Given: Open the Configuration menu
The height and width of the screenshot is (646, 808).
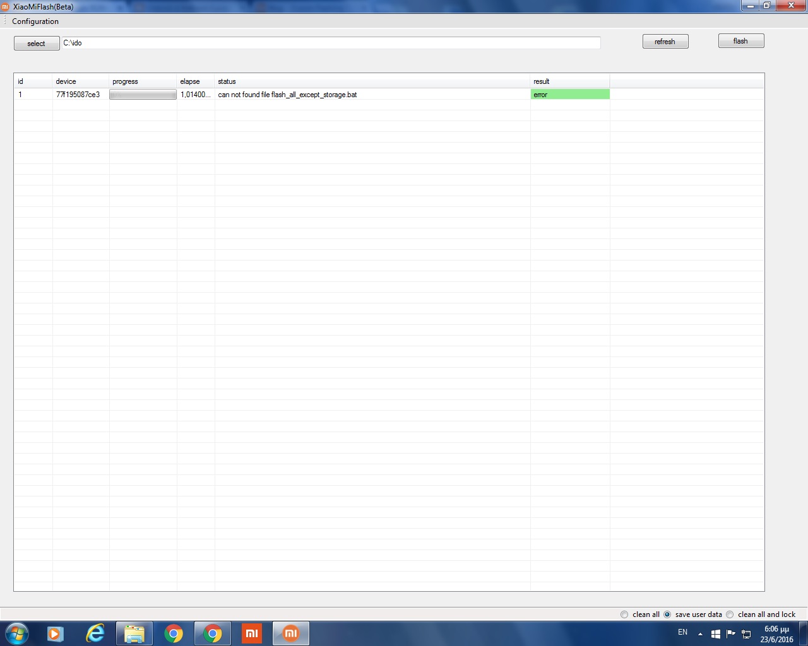Looking at the screenshot, I should pyautogui.click(x=35, y=21).
